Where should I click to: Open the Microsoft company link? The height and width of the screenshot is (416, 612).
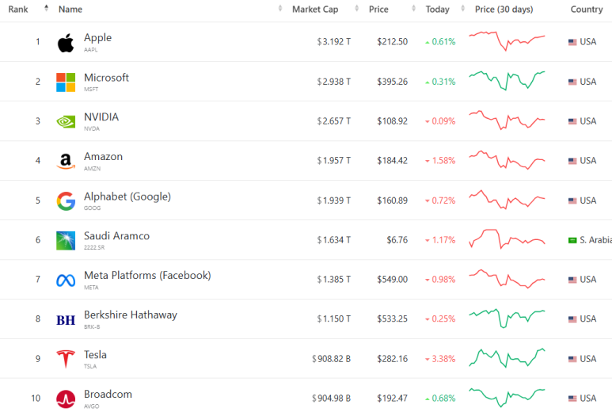click(106, 78)
